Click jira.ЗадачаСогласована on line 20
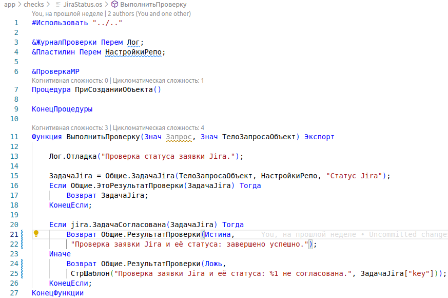This screenshot has height=298, width=448. 118,225
